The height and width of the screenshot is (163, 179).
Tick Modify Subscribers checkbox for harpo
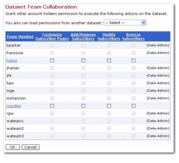click(109, 60)
